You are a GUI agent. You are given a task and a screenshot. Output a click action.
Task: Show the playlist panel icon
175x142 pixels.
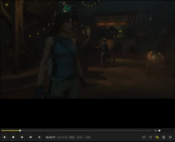point(164,137)
